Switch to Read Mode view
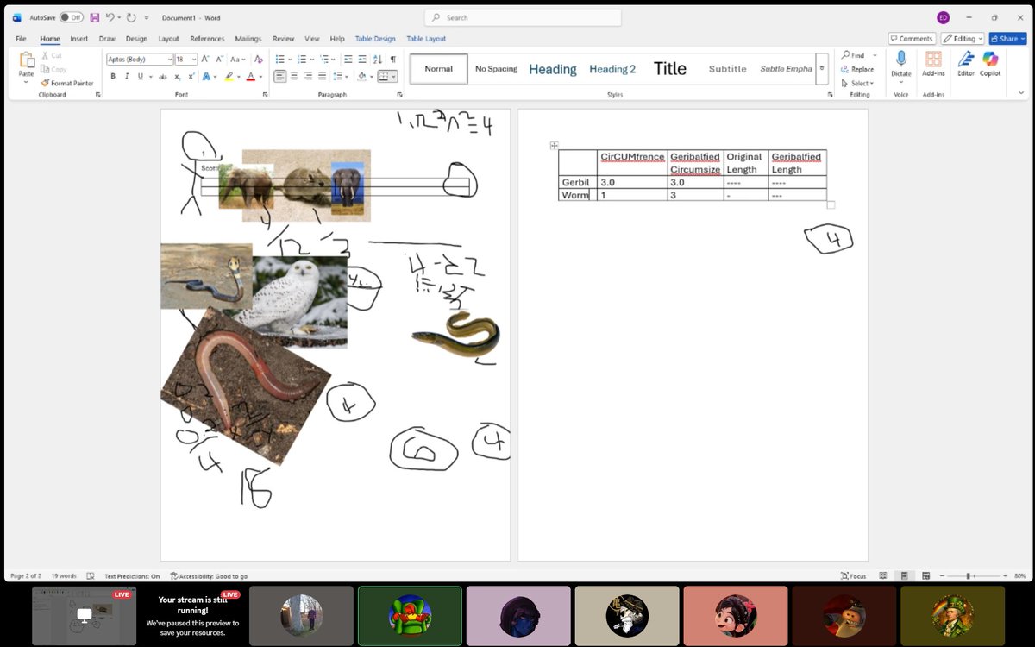Viewport: 1035px width, 647px height. tap(883, 575)
